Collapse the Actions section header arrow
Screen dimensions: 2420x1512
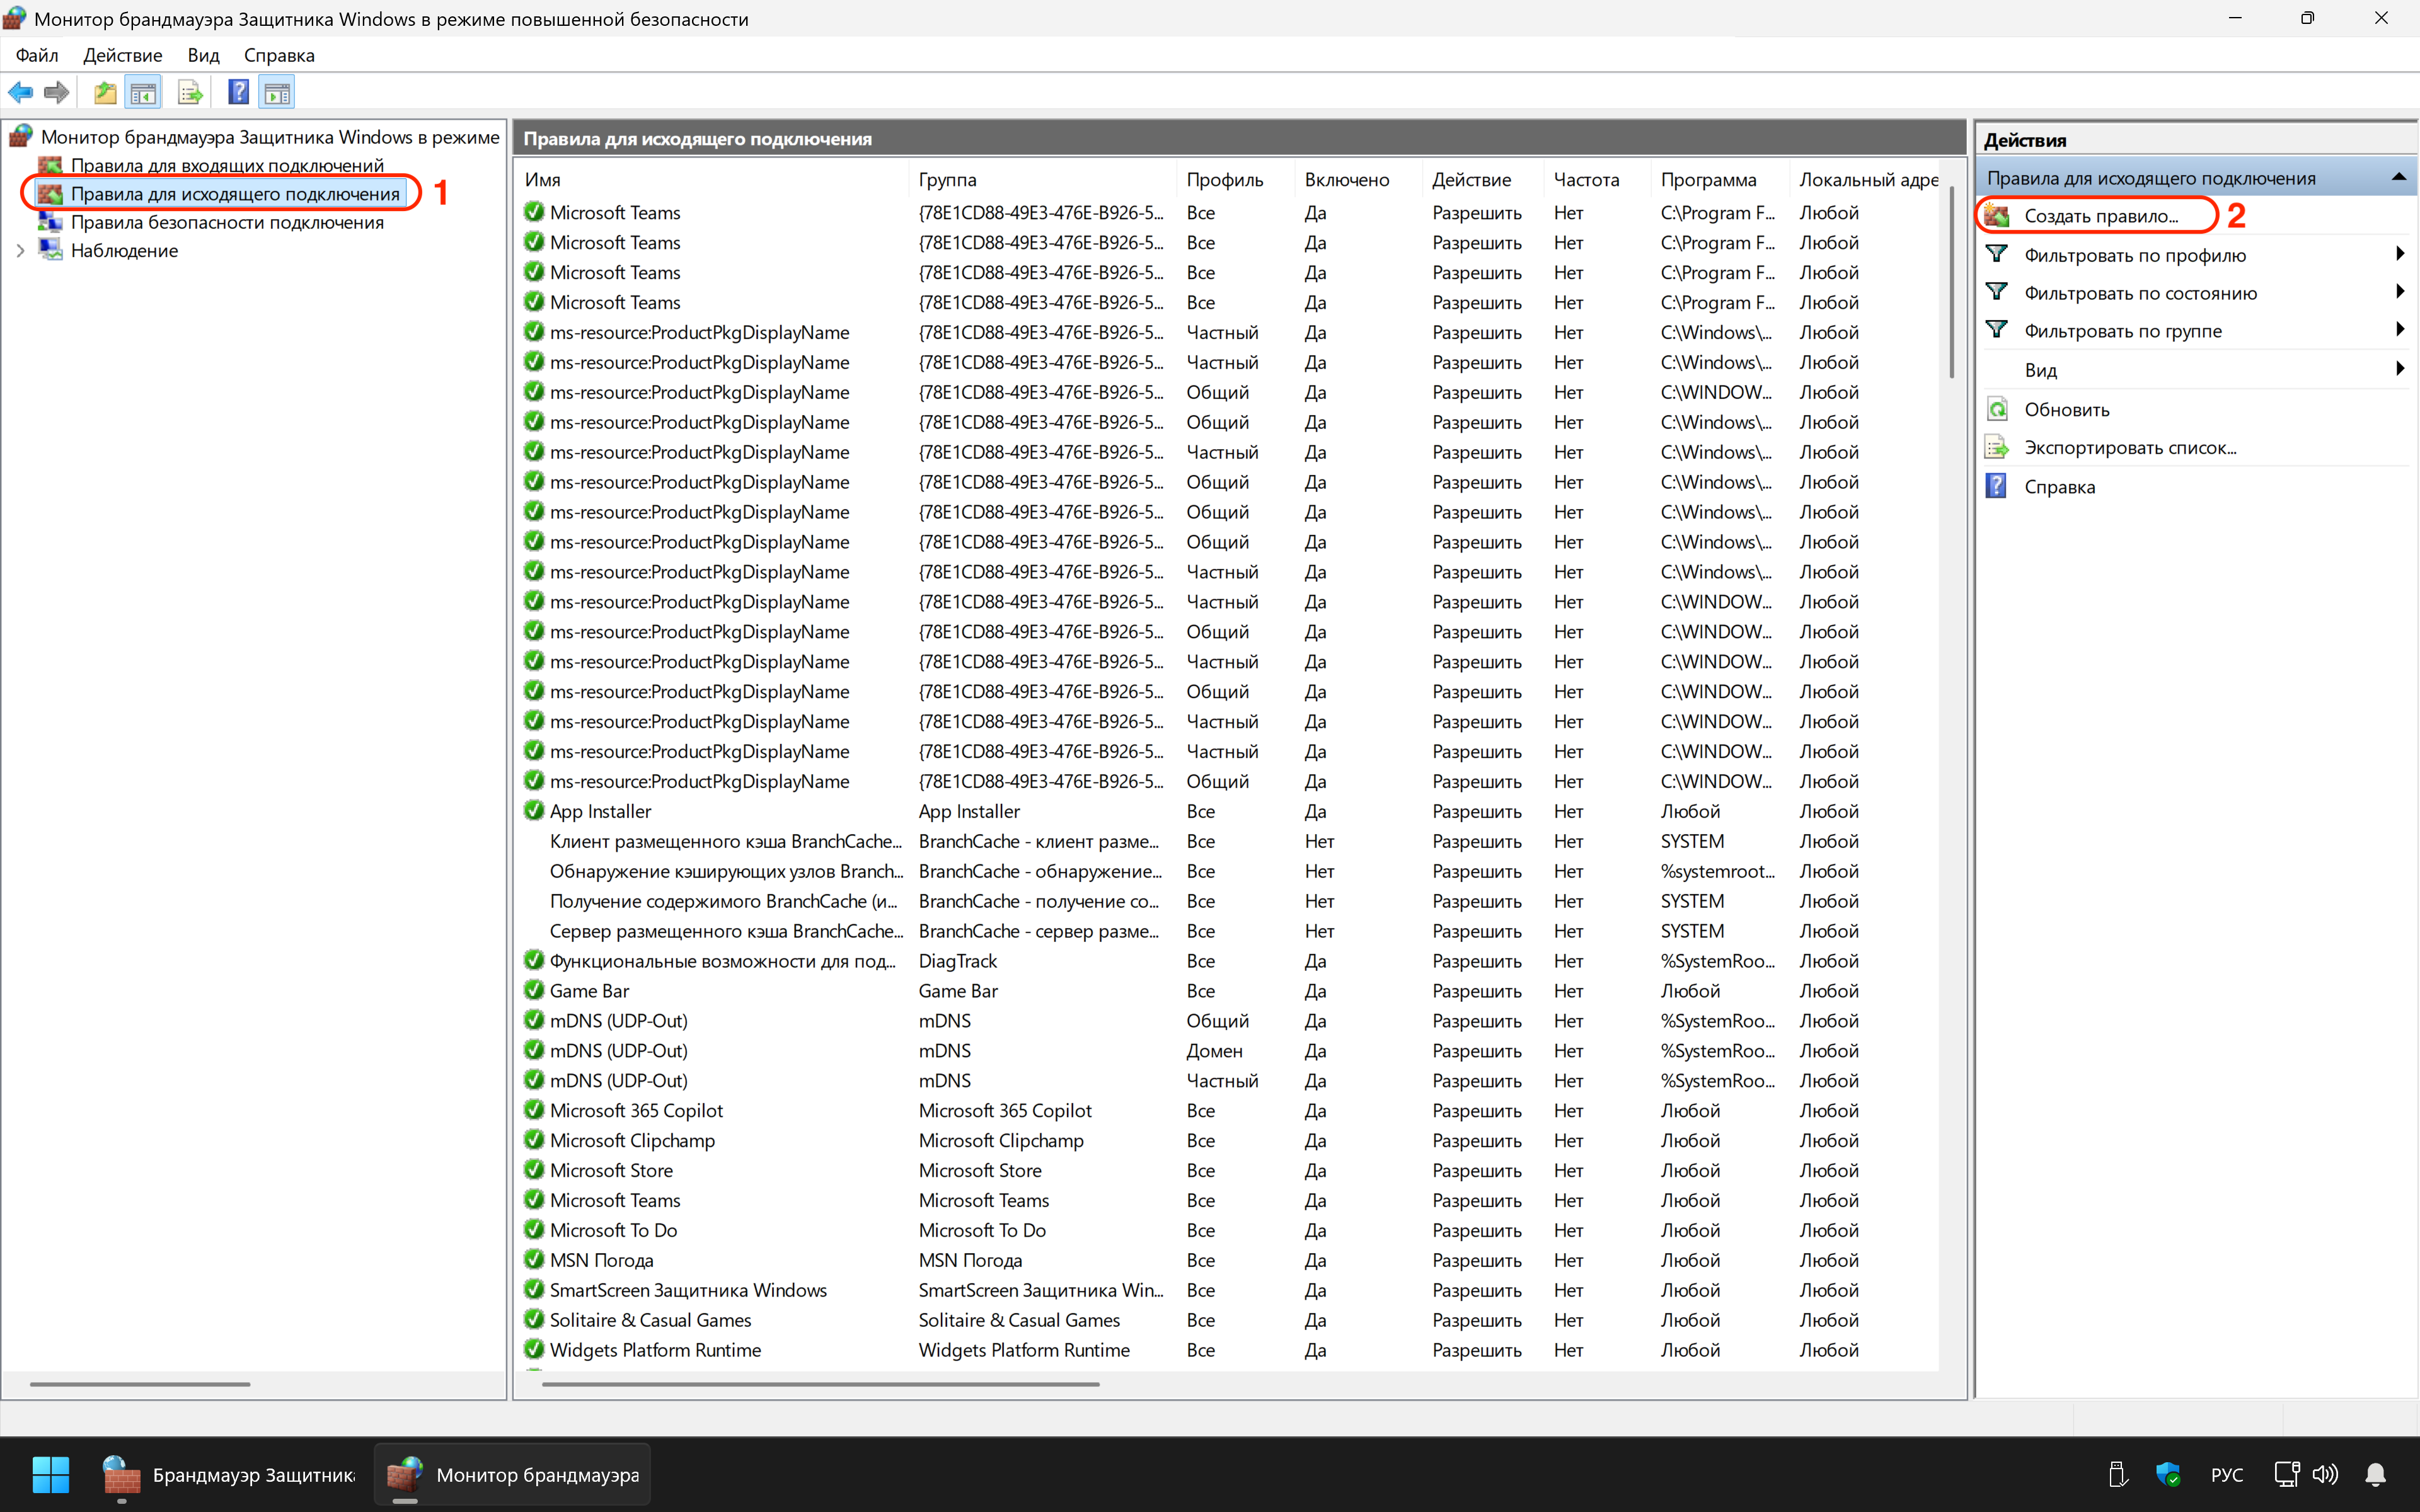(2398, 178)
